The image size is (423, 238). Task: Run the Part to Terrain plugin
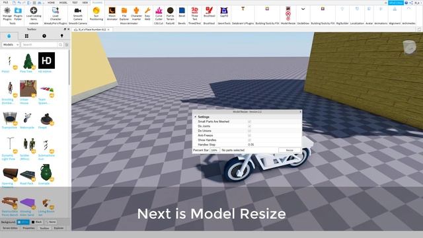171,14
